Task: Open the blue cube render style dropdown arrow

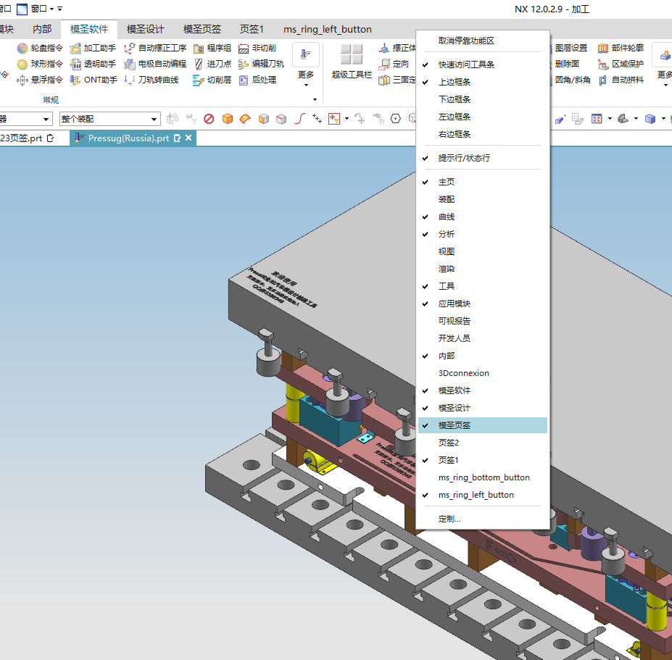Action: 663,119
